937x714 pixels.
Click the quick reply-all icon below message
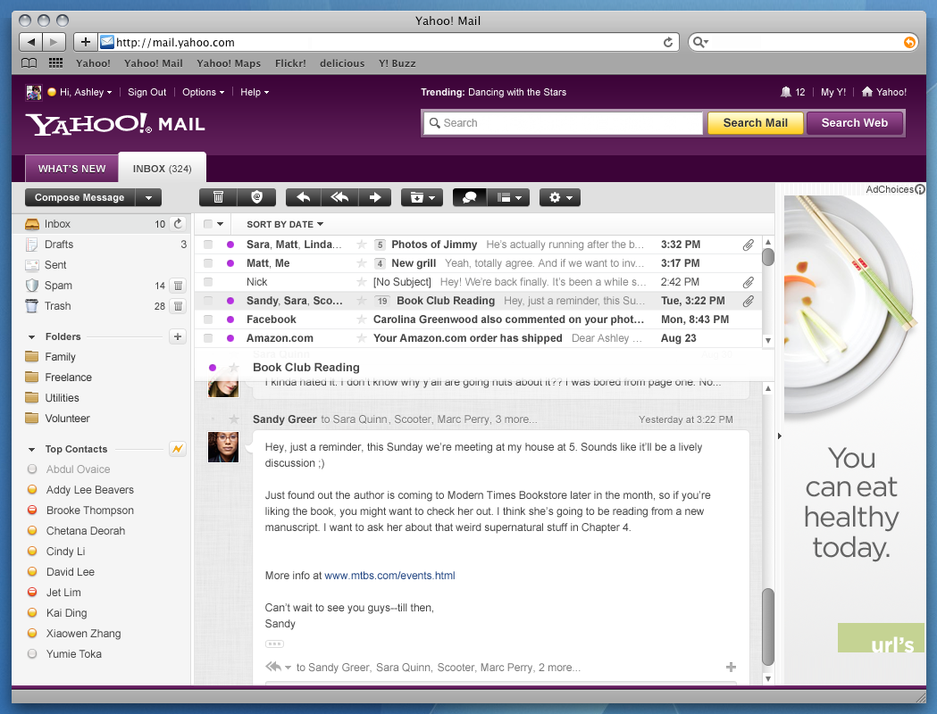click(x=273, y=667)
